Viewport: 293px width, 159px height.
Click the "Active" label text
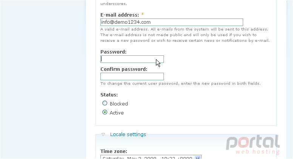(117, 113)
